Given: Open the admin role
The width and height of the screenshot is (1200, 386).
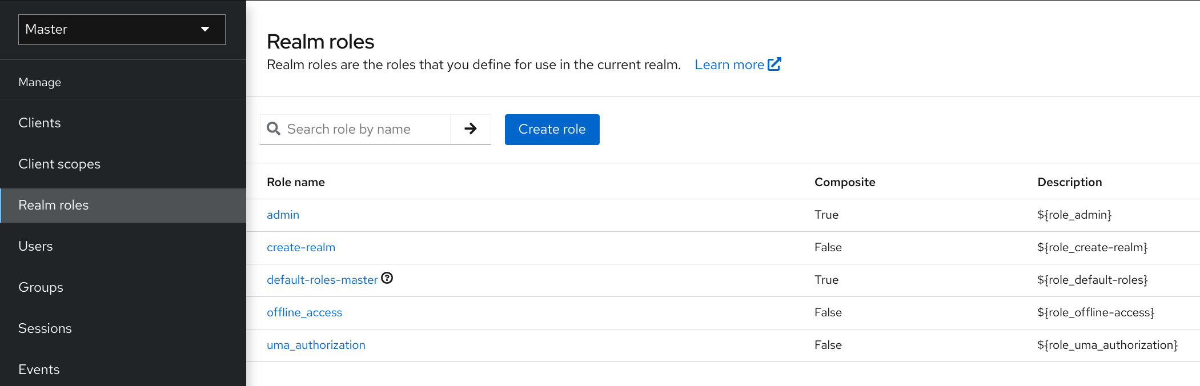Looking at the screenshot, I should pos(283,215).
